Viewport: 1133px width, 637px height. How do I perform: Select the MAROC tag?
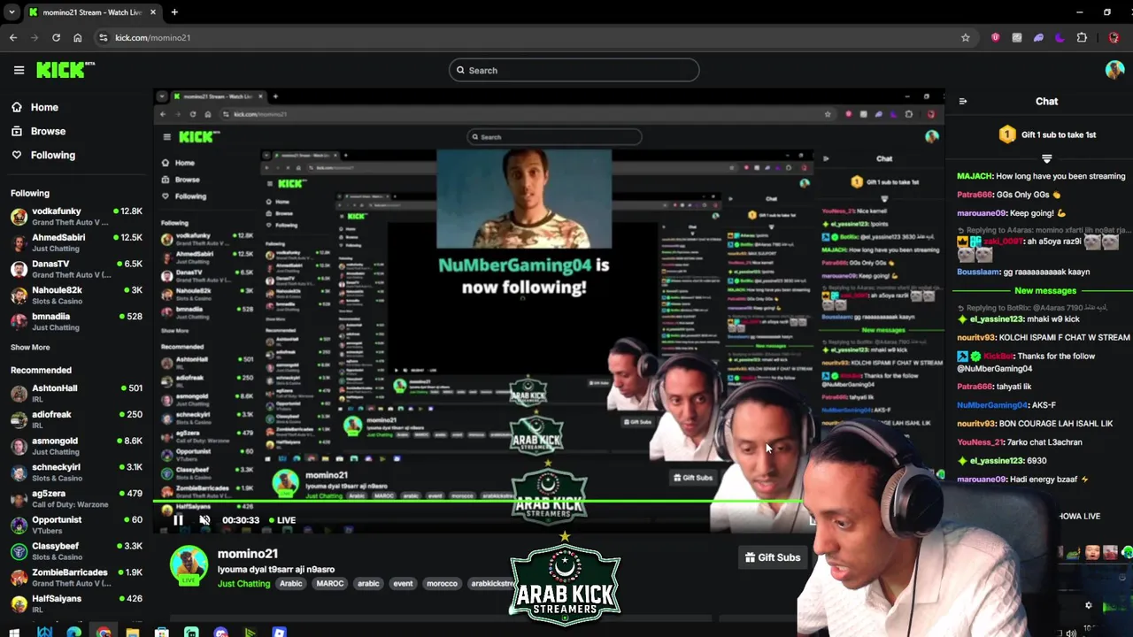(330, 584)
